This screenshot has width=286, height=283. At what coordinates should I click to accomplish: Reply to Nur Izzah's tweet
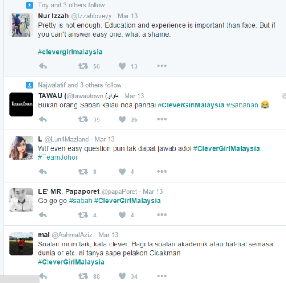pos(43,66)
